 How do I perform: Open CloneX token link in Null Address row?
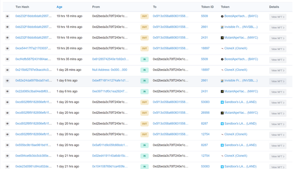tap(236, 70)
